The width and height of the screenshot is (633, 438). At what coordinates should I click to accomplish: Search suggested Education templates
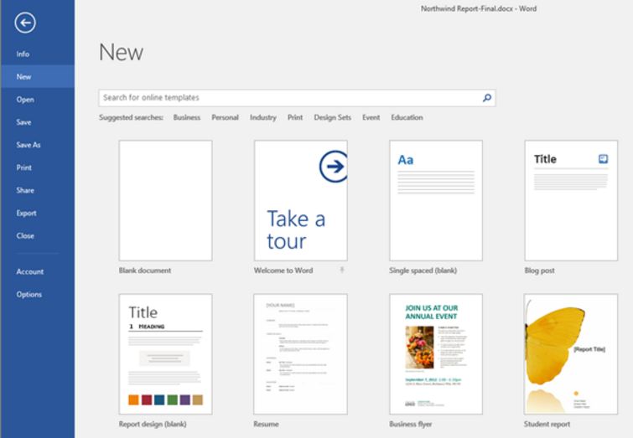tap(407, 117)
